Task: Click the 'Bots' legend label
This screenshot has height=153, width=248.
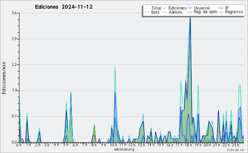Action: 155,12
